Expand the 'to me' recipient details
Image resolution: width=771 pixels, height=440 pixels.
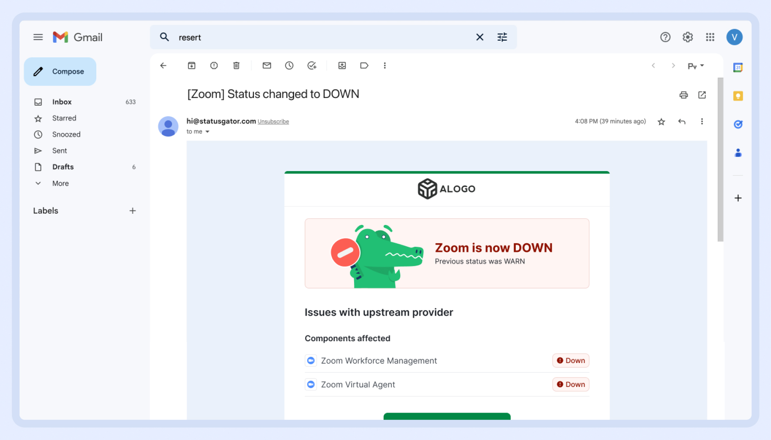click(207, 132)
